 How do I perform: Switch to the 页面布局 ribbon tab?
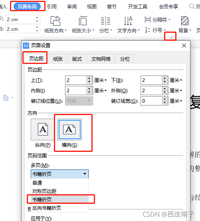click(27, 6)
